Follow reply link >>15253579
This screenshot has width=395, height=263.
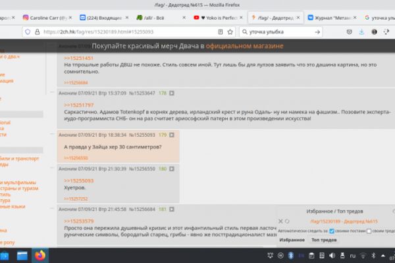click(x=78, y=221)
